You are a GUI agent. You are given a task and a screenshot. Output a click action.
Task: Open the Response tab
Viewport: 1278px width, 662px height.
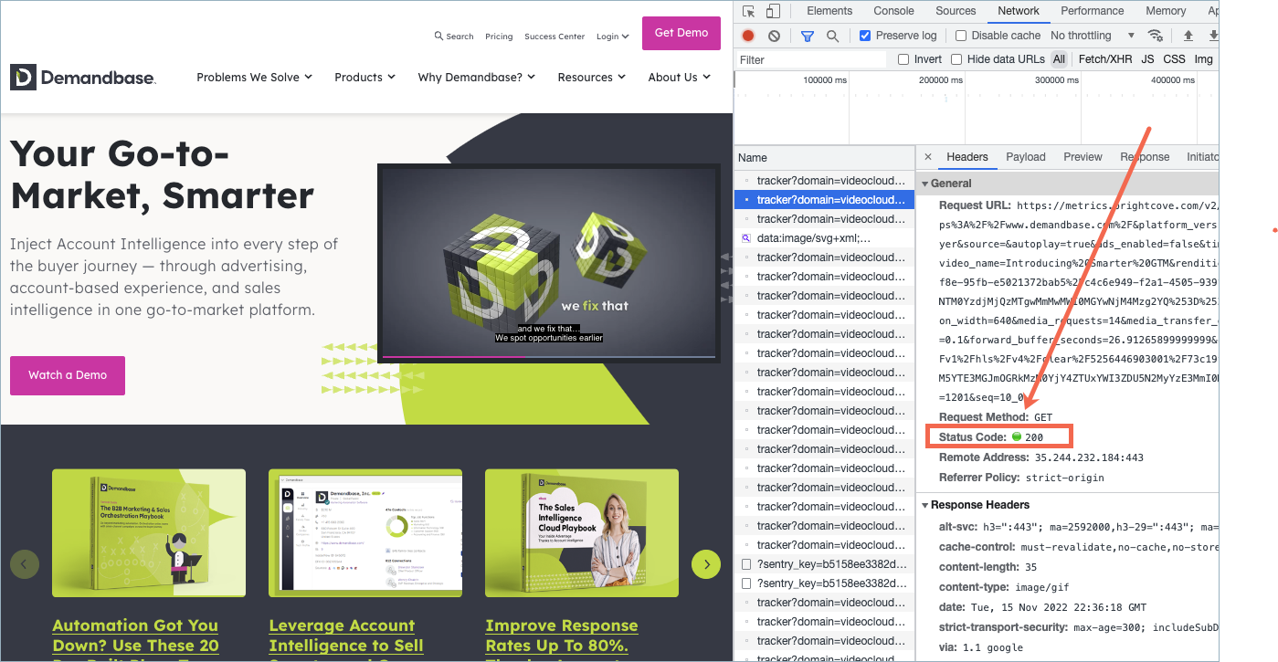pos(1145,157)
